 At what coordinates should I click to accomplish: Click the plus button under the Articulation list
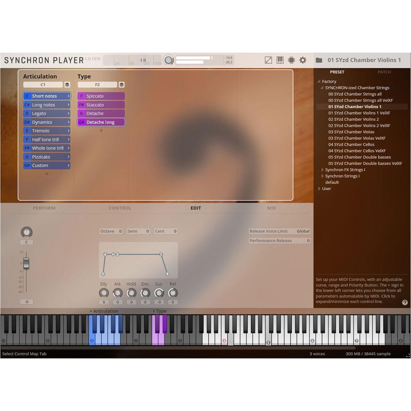(x=46, y=174)
